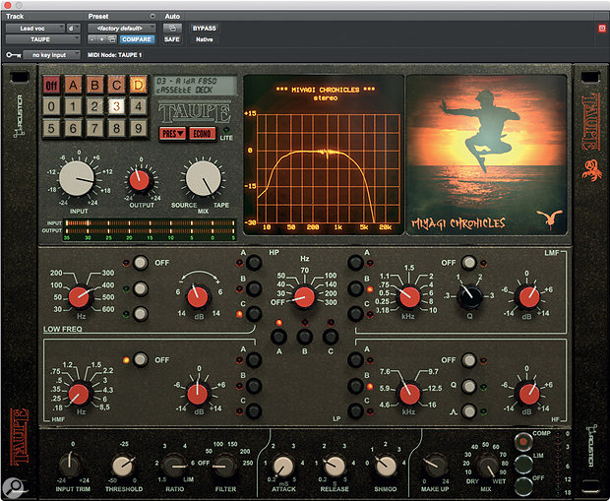Click the HF dB gain knob
The width and height of the screenshot is (610, 501).
(x=529, y=394)
